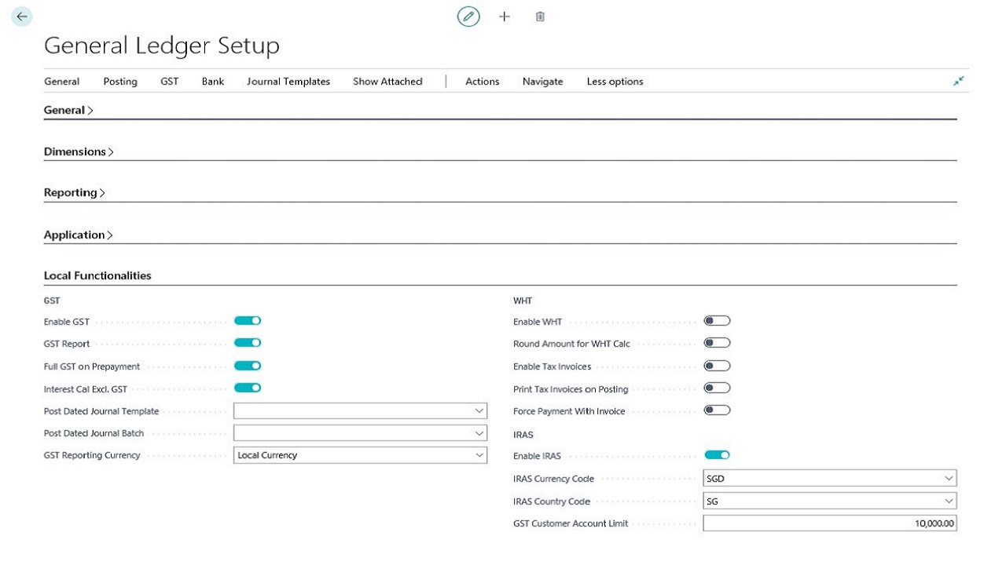Viewport: 1006px width, 565px height.
Task: Click the back arrow icon
Action: (x=22, y=16)
